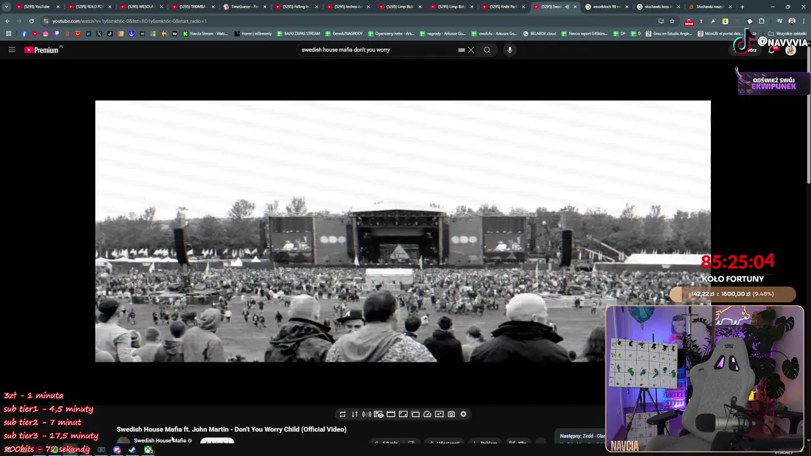Image resolution: width=811 pixels, height=456 pixels.
Task: Switch to the '(5295) KOŁO FO' tab
Action: (89, 7)
